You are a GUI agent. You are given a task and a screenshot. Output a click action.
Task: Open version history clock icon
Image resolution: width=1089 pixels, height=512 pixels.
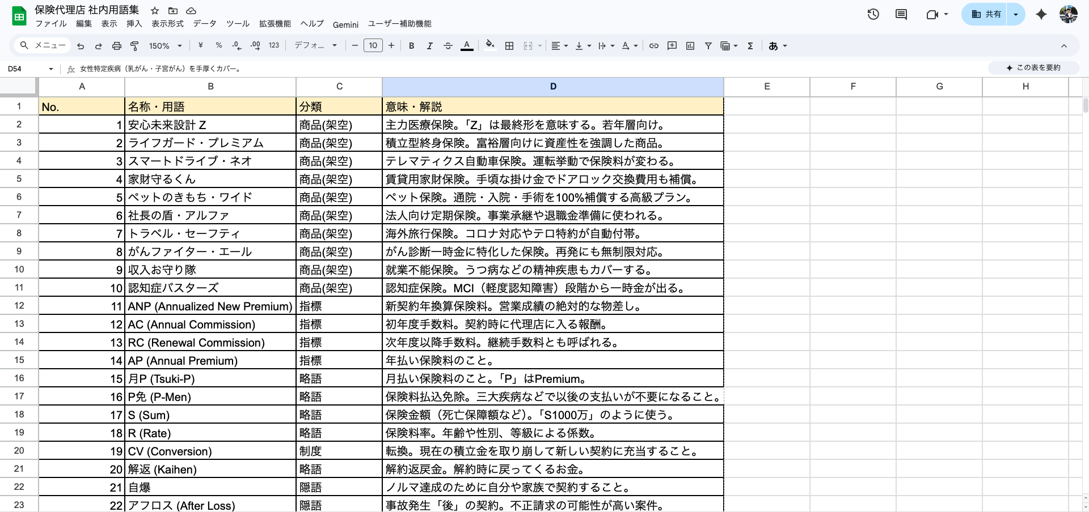873,15
